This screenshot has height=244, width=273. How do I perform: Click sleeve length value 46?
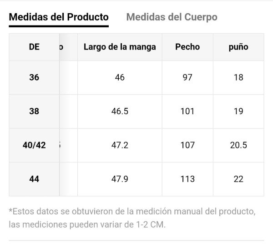pyautogui.click(x=120, y=77)
